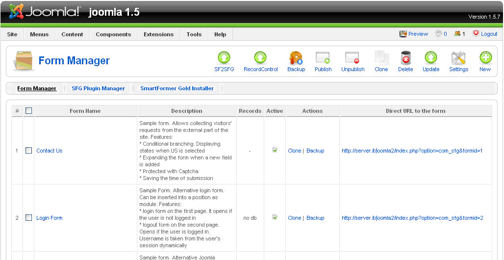Open Settings from the toolbar

coord(458,58)
